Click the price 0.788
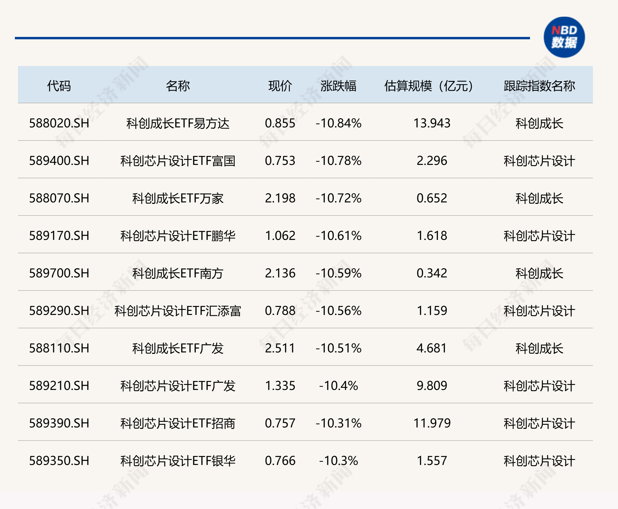The height and width of the screenshot is (509, 618). tap(280, 311)
